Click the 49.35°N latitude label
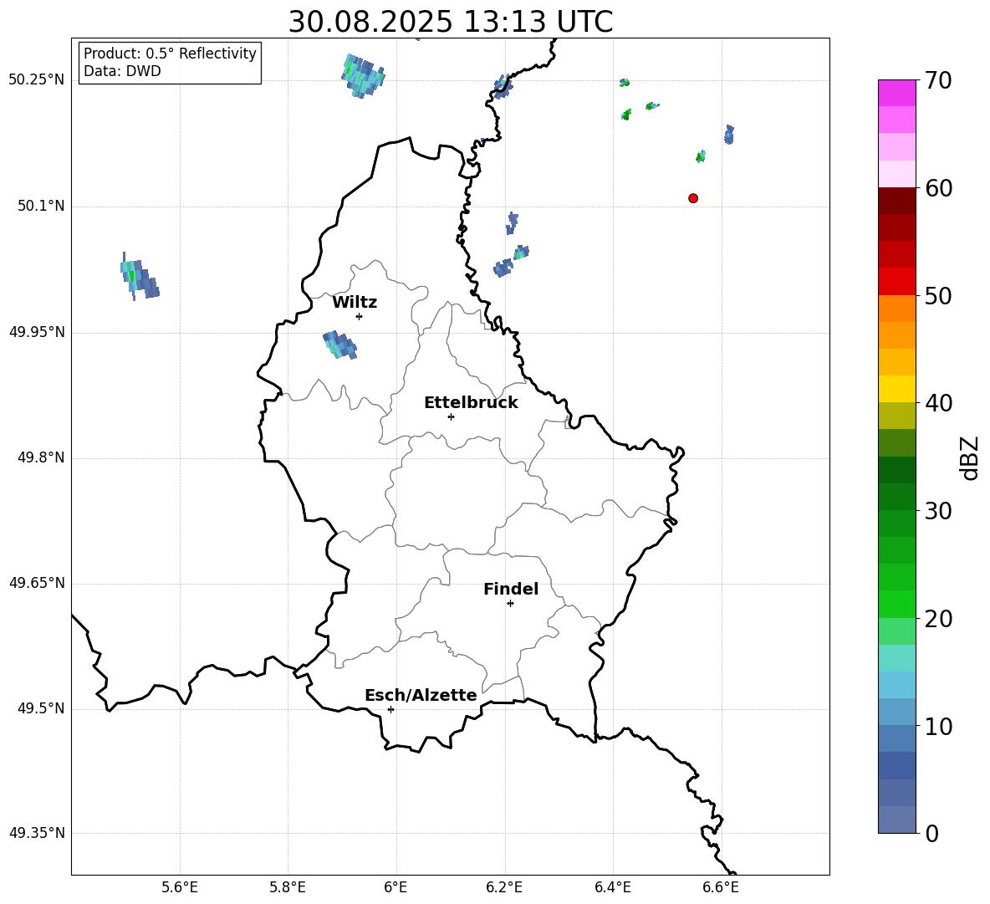Viewport: 990px width, 904px height. (x=37, y=833)
